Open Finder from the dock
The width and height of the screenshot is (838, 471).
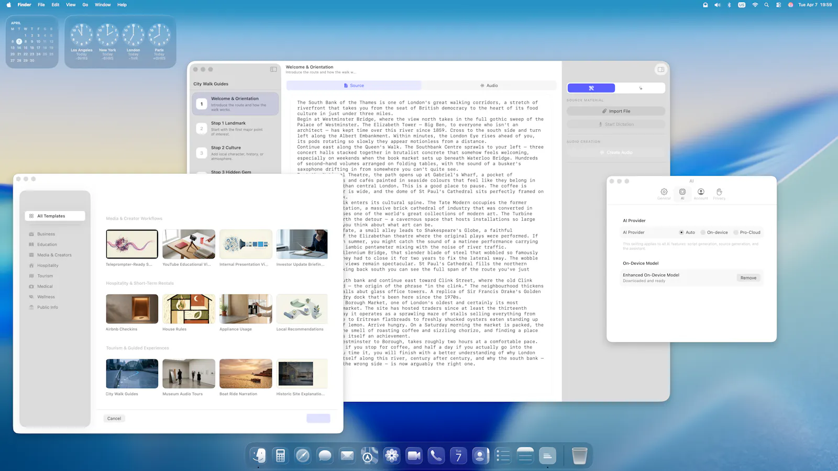[x=258, y=455]
